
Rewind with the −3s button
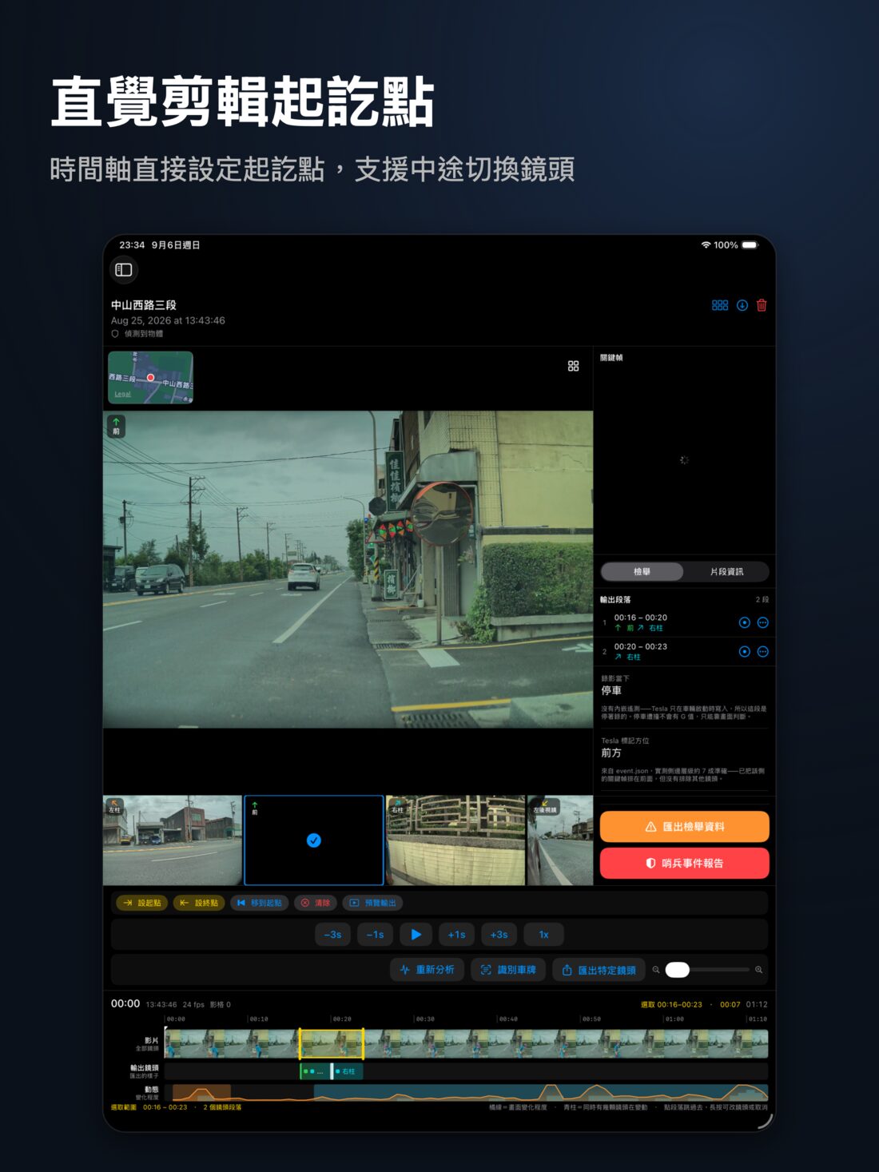[332, 935]
